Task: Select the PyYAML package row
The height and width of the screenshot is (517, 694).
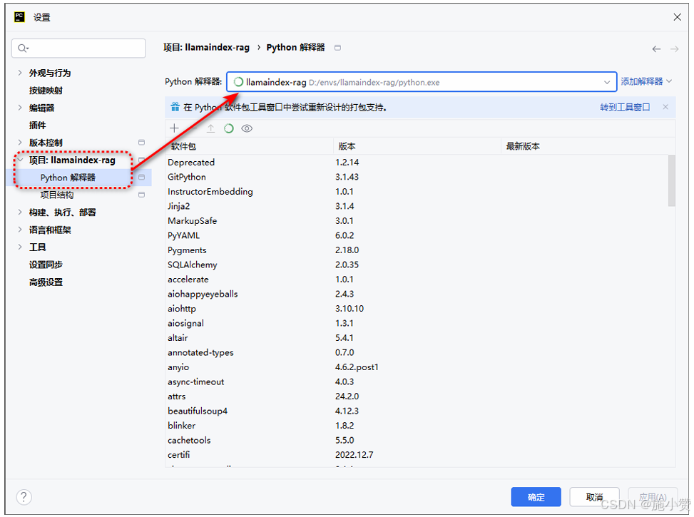Action: pos(417,235)
